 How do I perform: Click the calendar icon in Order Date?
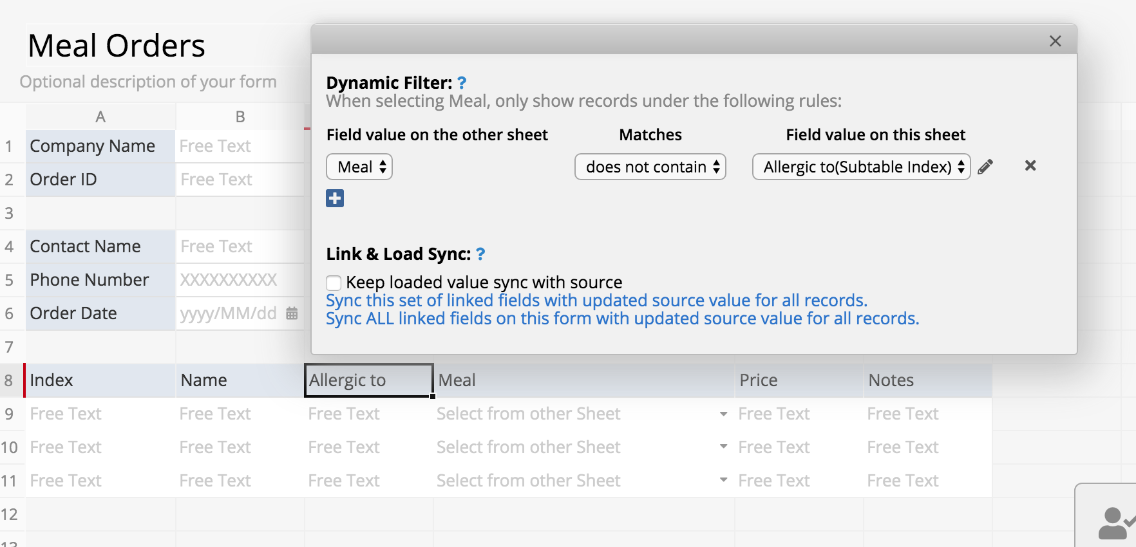coord(292,313)
